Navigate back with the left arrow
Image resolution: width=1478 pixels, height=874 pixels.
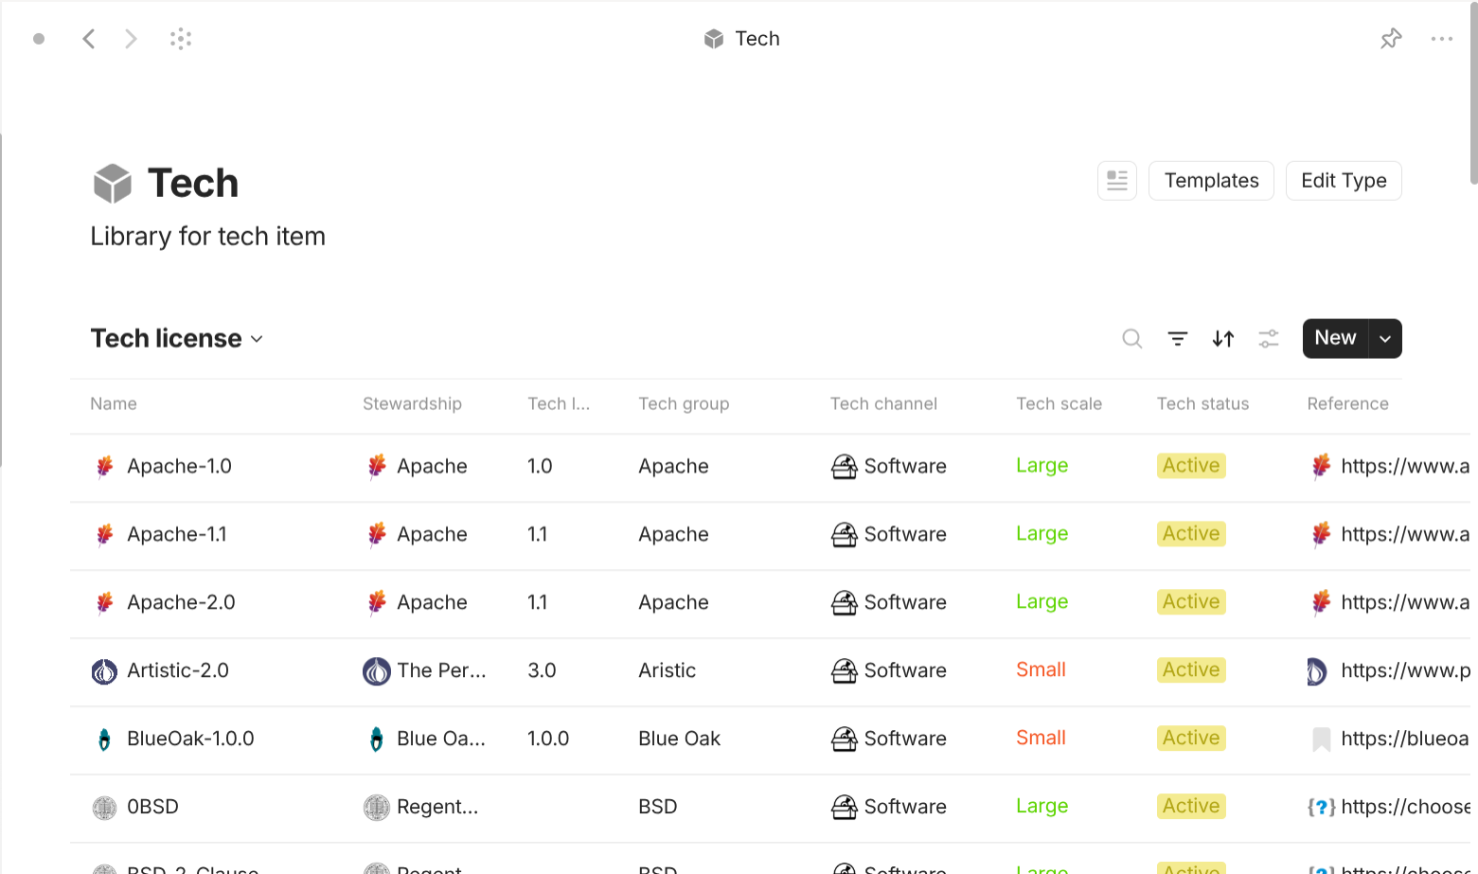pyautogui.click(x=88, y=38)
